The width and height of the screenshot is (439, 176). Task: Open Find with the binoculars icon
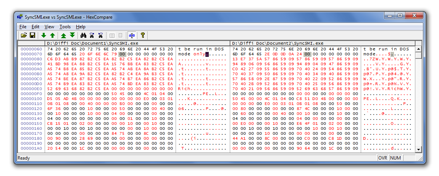[x=83, y=35]
